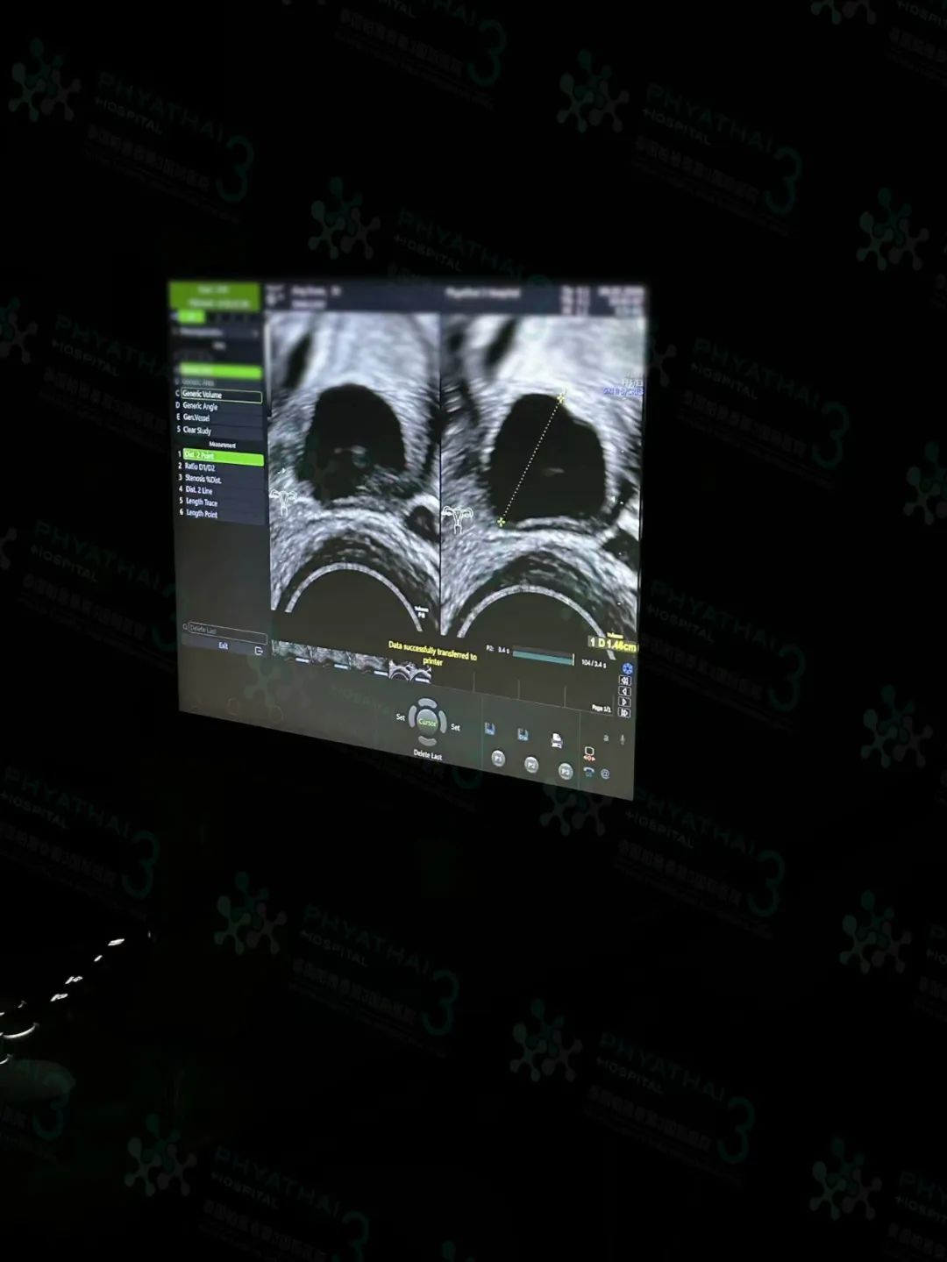This screenshot has height=1262, width=947.
Task: Click the telephone icon
Action: [x=588, y=772]
